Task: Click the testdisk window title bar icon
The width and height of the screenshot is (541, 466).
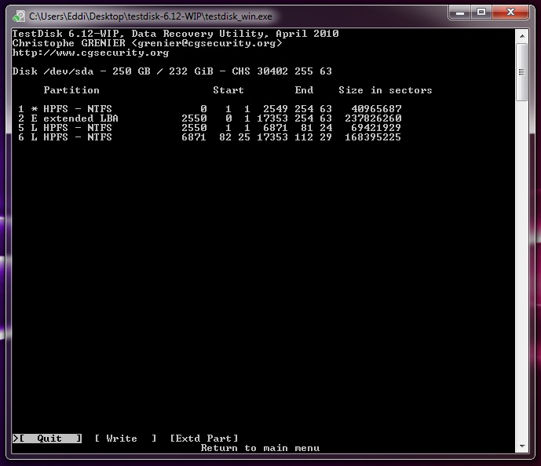Action: click(19, 16)
